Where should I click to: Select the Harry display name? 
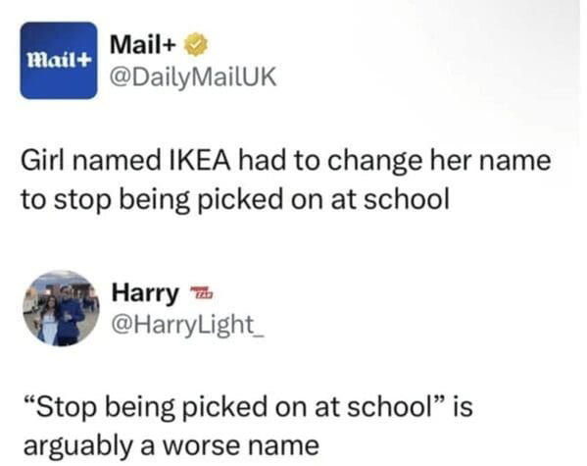pos(145,293)
